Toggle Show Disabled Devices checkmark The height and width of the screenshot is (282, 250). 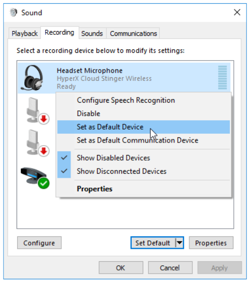point(64,158)
